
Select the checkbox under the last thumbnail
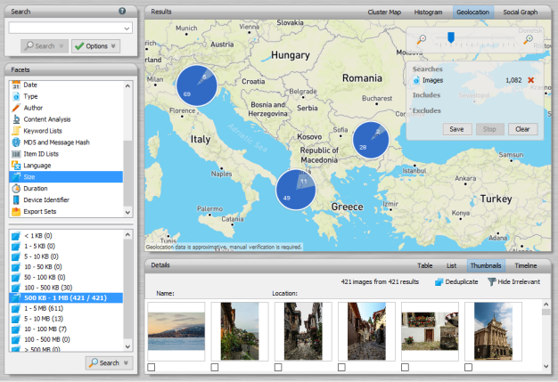pyautogui.click(x=469, y=367)
